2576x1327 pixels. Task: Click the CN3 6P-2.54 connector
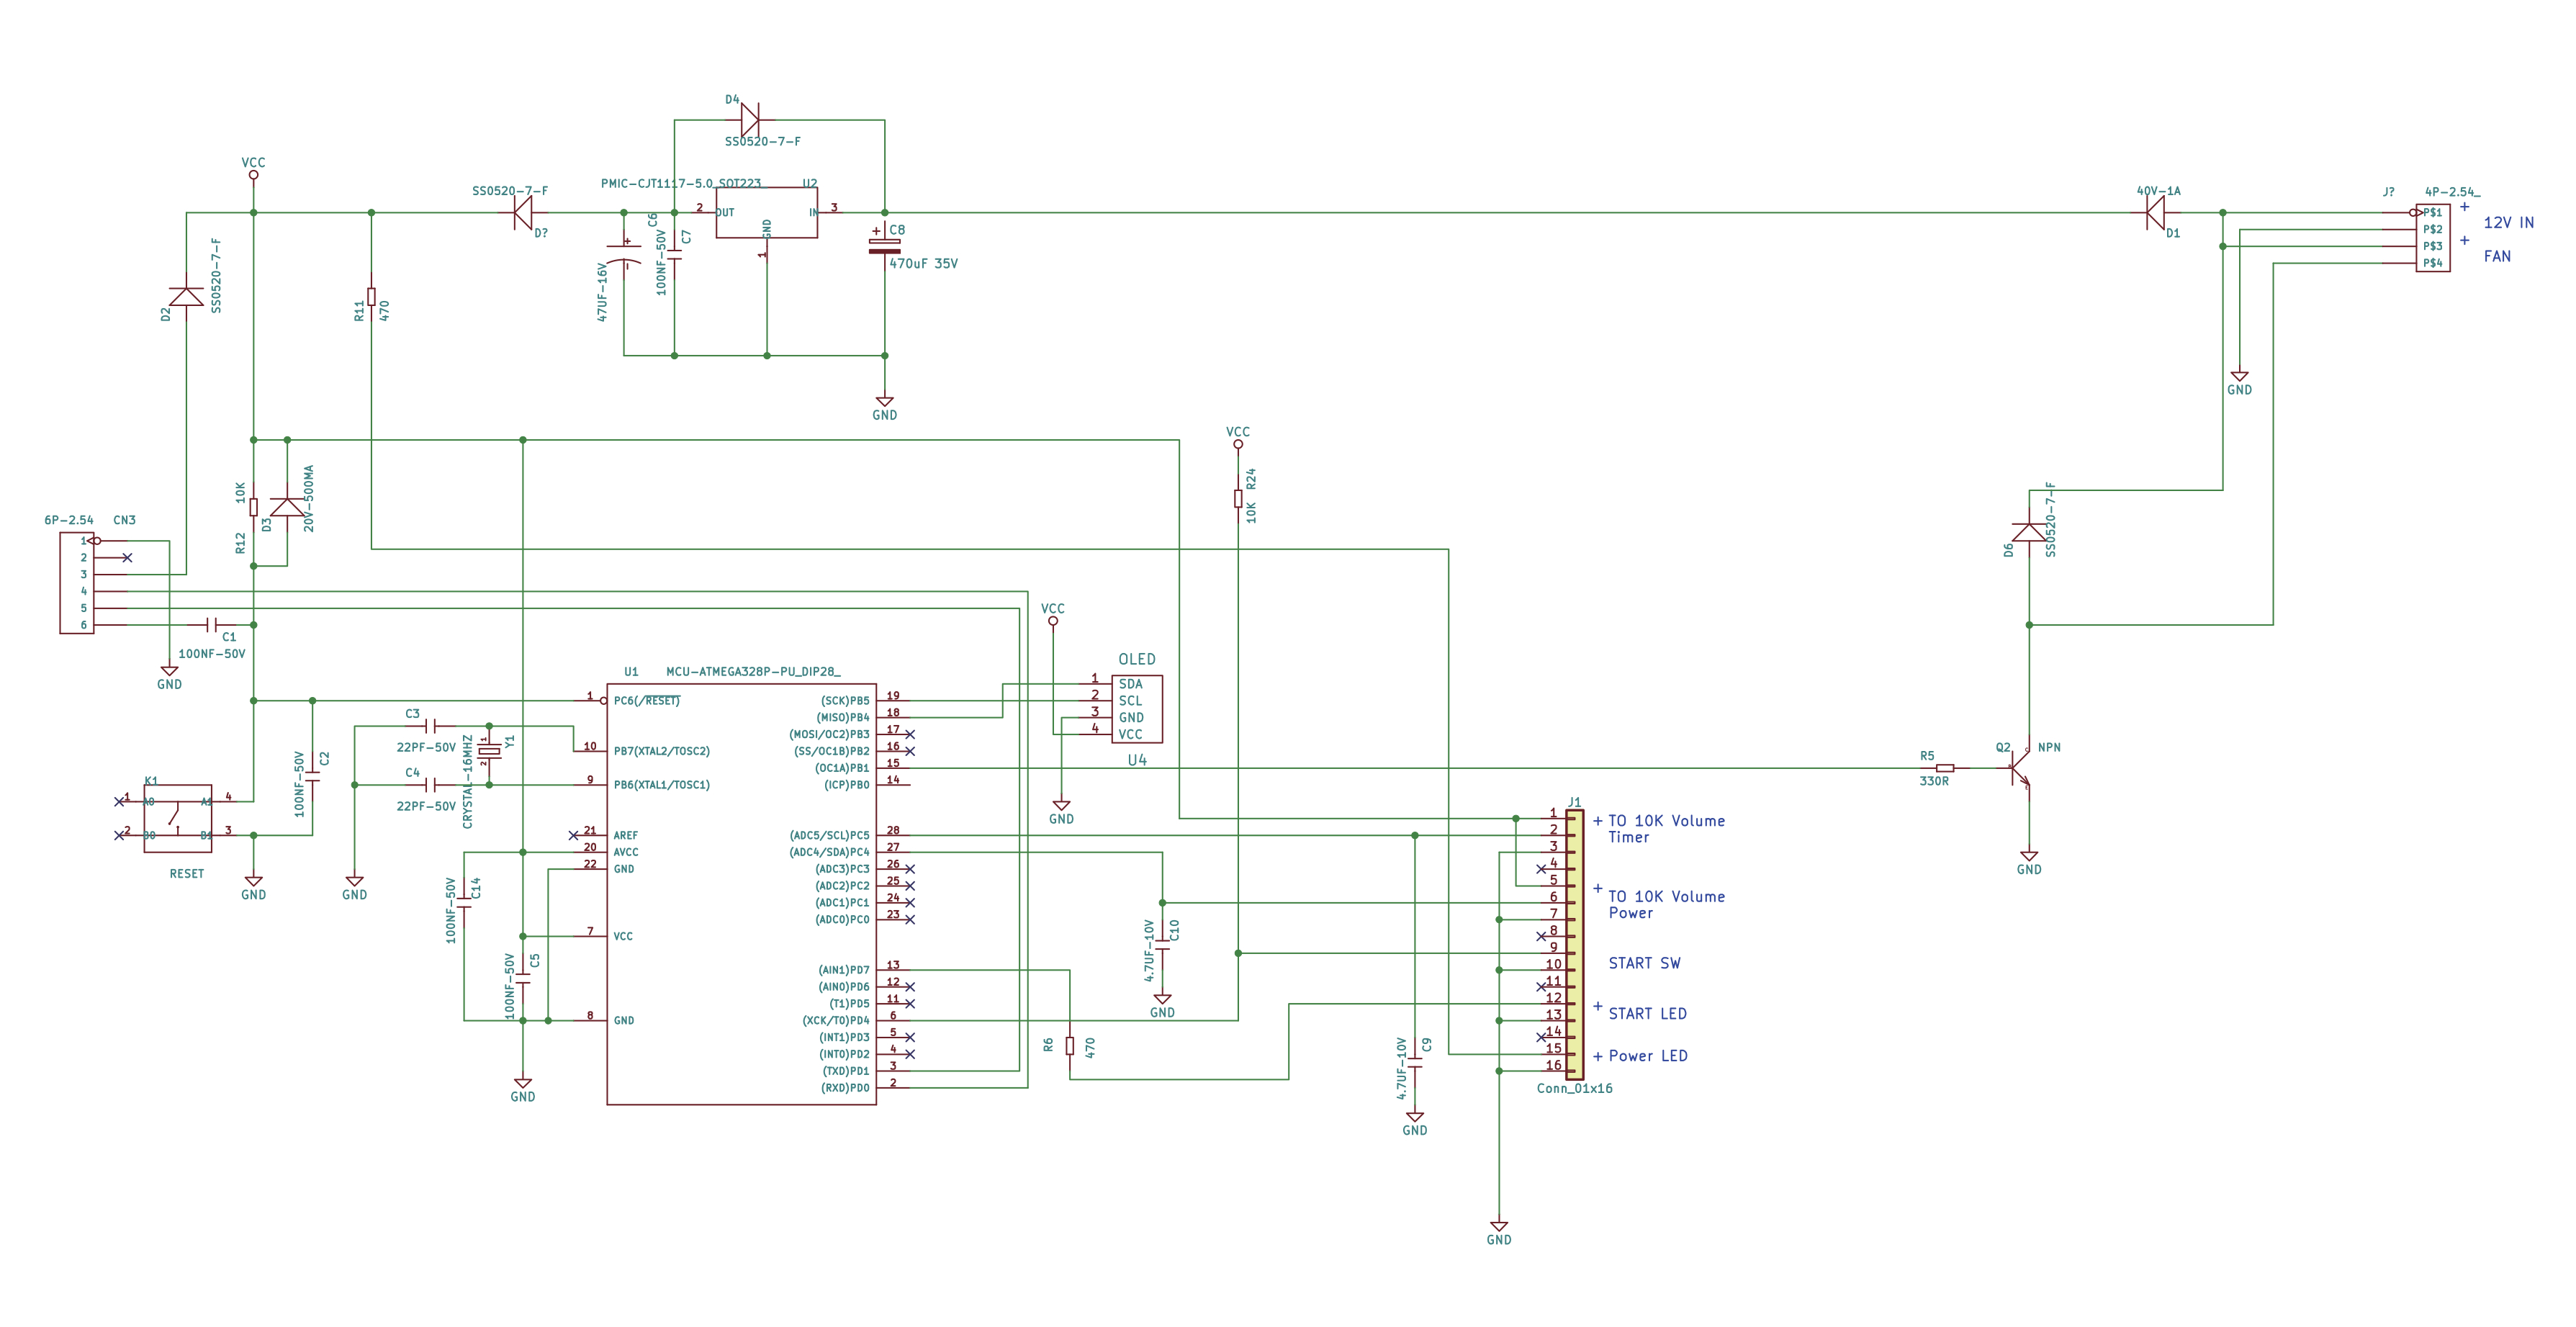pyautogui.click(x=76, y=583)
